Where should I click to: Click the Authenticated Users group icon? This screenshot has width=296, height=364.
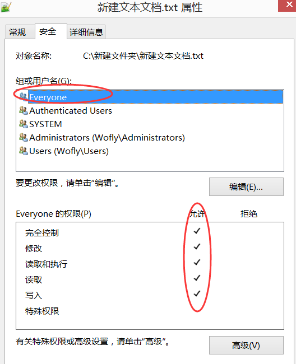[24, 110]
